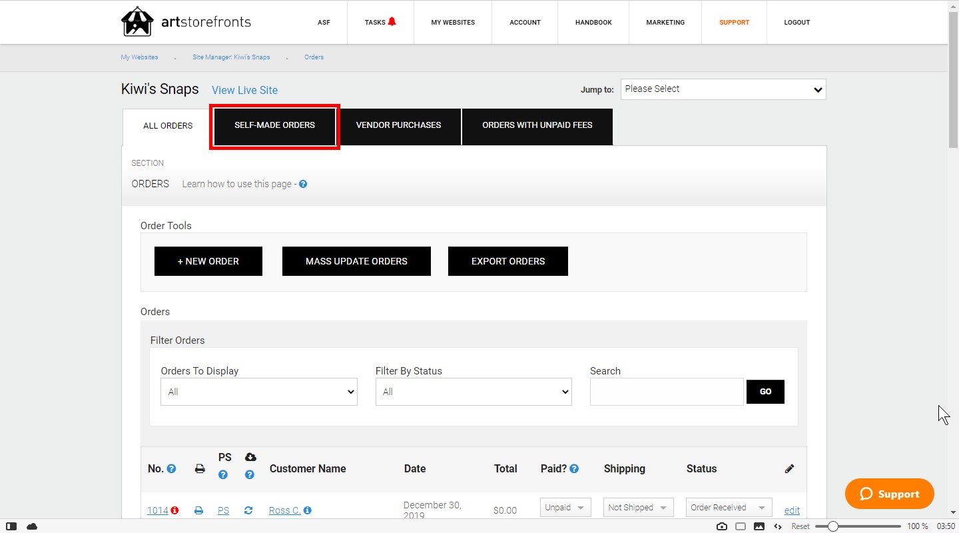Click the help icon beside the Paid? column
The height and width of the screenshot is (533, 959).
[574, 468]
